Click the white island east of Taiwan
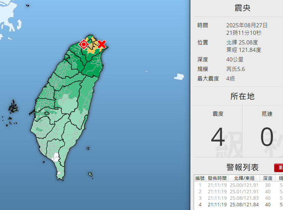The width and height of the screenshot is (283, 210). 179,77
